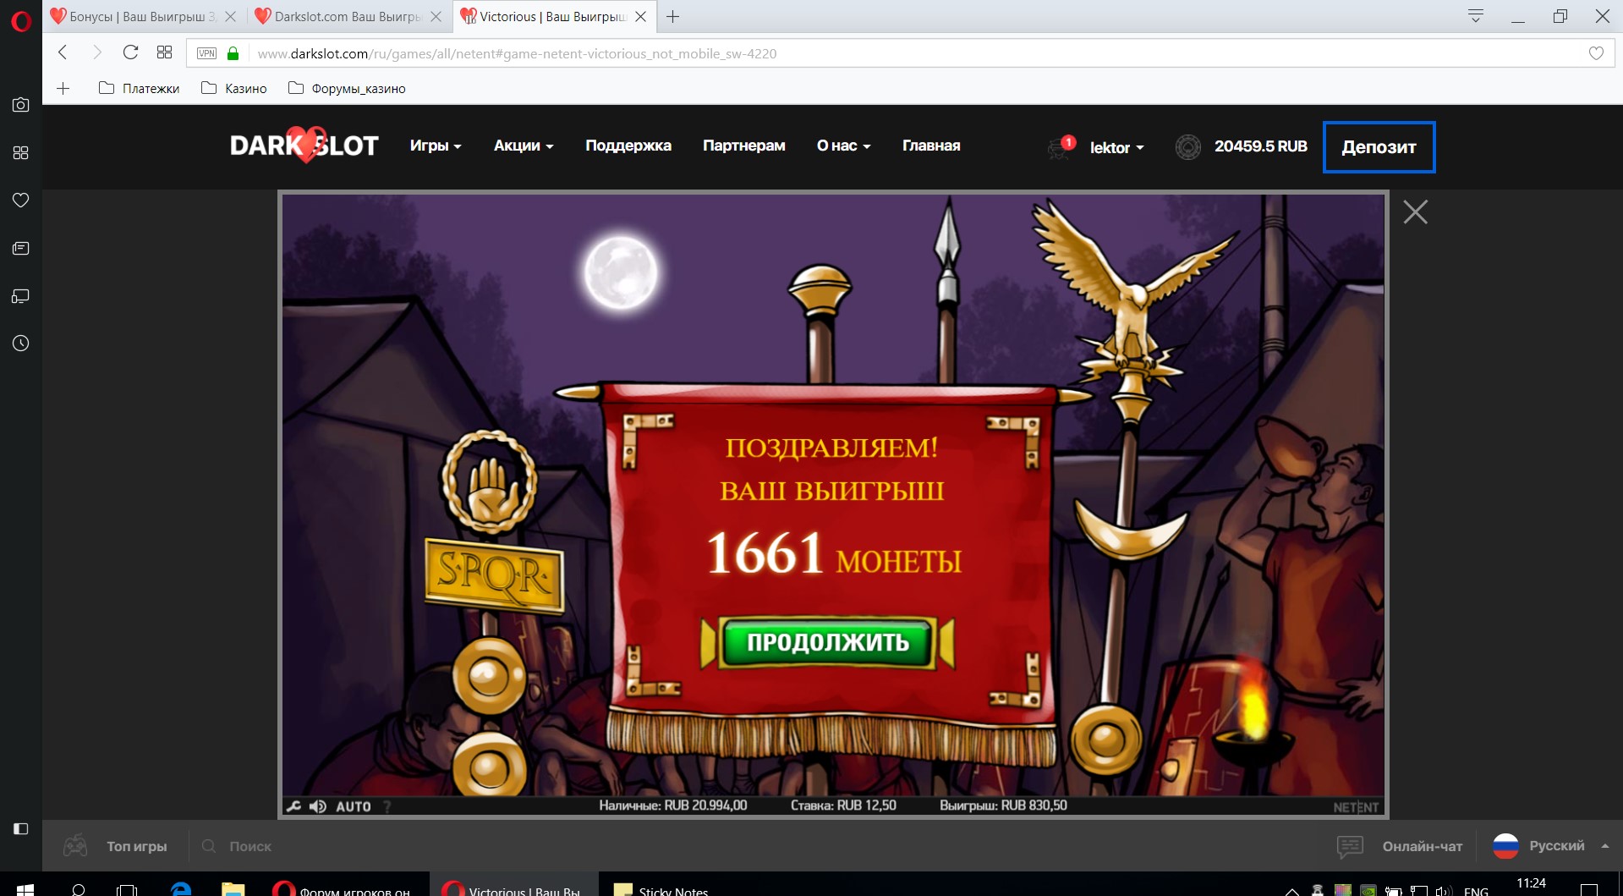The width and height of the screenshot is (1623, 896).
Task: Open the Windows Start menu
Action: (25, 889)
